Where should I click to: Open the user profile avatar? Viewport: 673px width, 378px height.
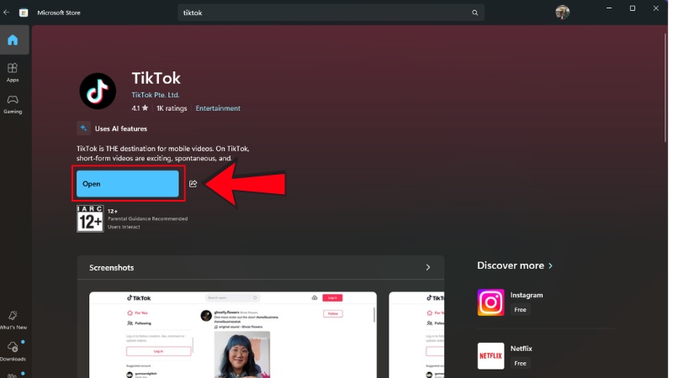click(x=562, y=13)
